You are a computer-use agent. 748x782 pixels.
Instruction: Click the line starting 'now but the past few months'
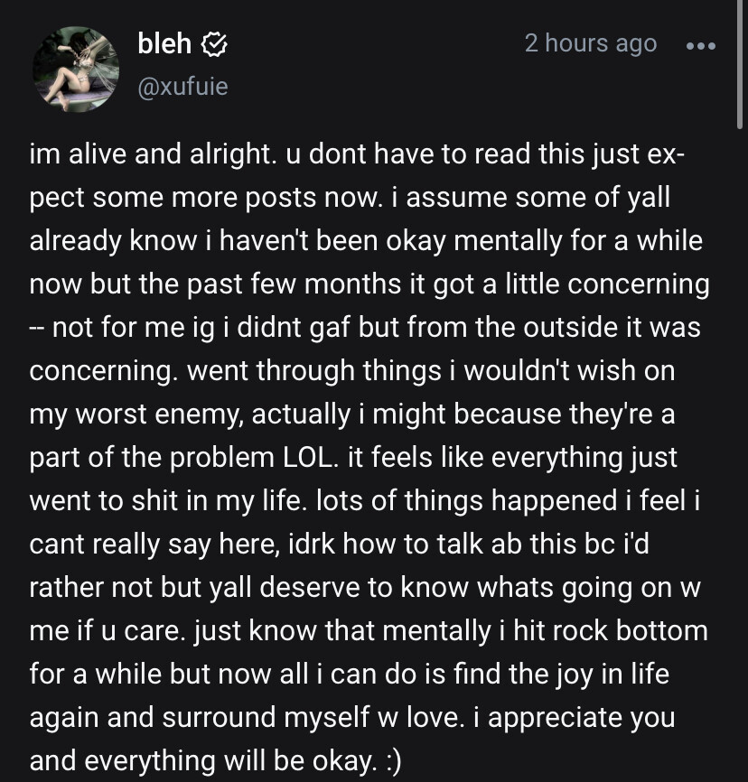(x=369, y=284)
